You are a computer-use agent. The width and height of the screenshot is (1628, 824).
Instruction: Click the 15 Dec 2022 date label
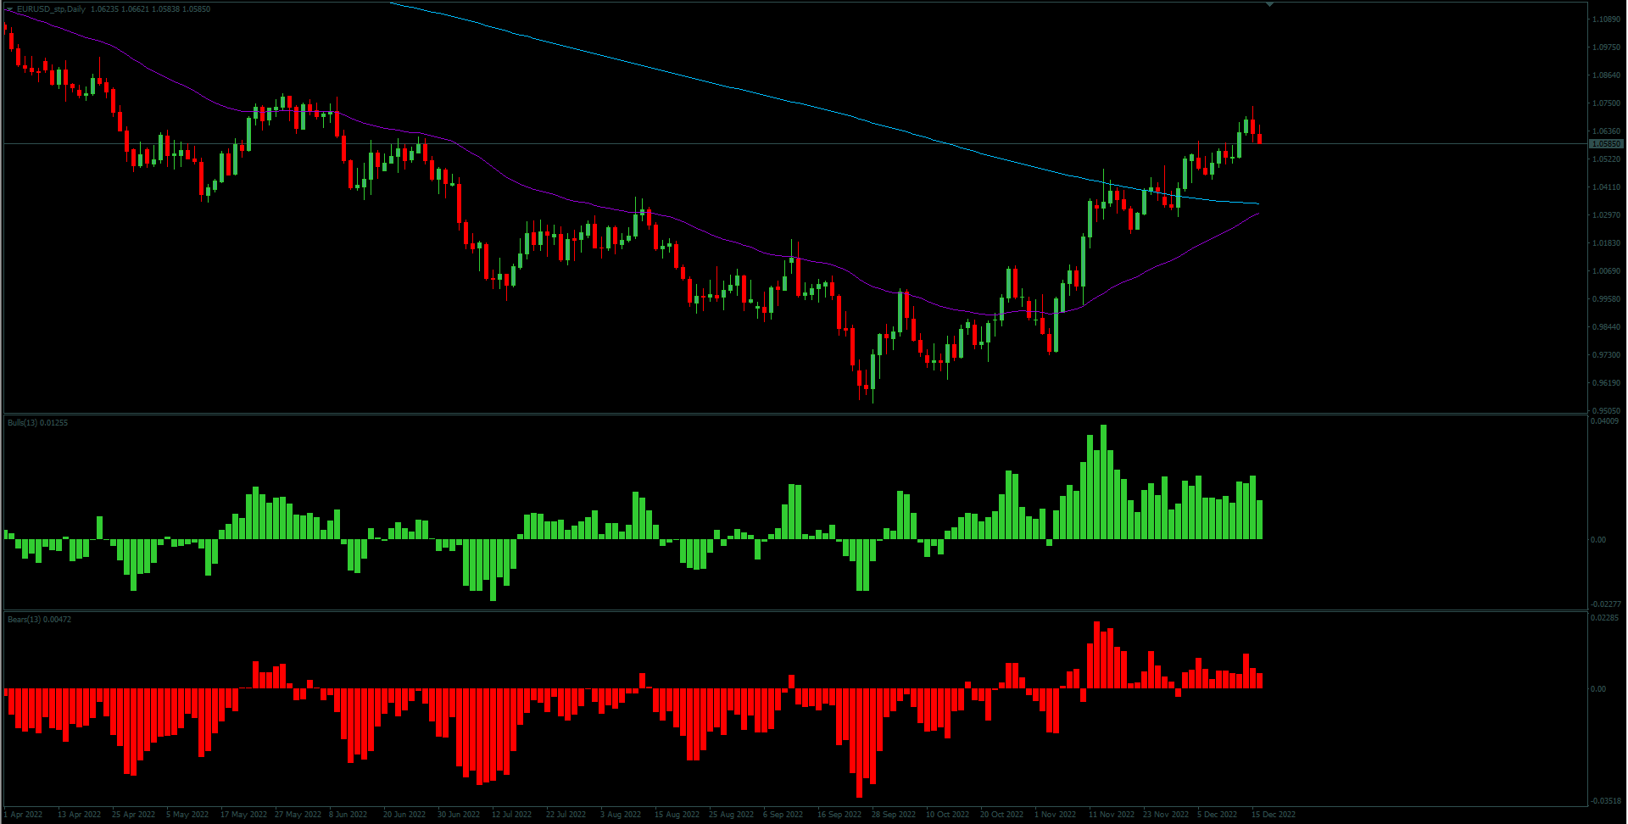(x=1274, y=815)
